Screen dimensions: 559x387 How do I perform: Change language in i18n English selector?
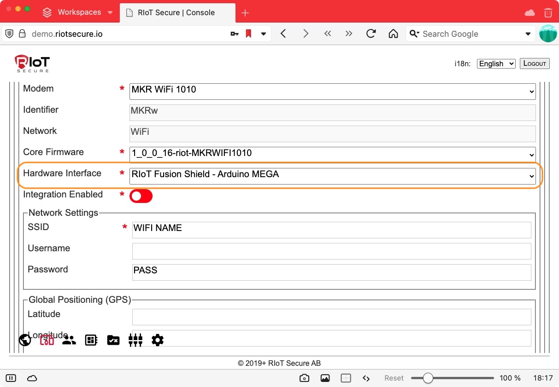pos(496,64)
